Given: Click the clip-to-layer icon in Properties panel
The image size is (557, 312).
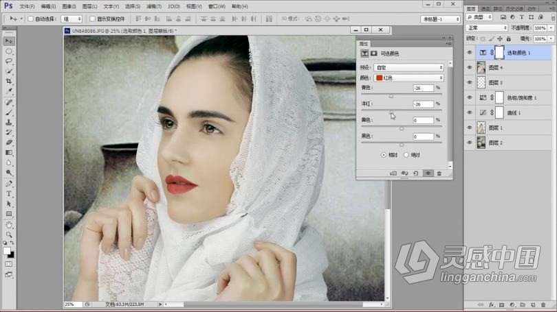Looking at the screenshot, I should (x=393, y=173).
